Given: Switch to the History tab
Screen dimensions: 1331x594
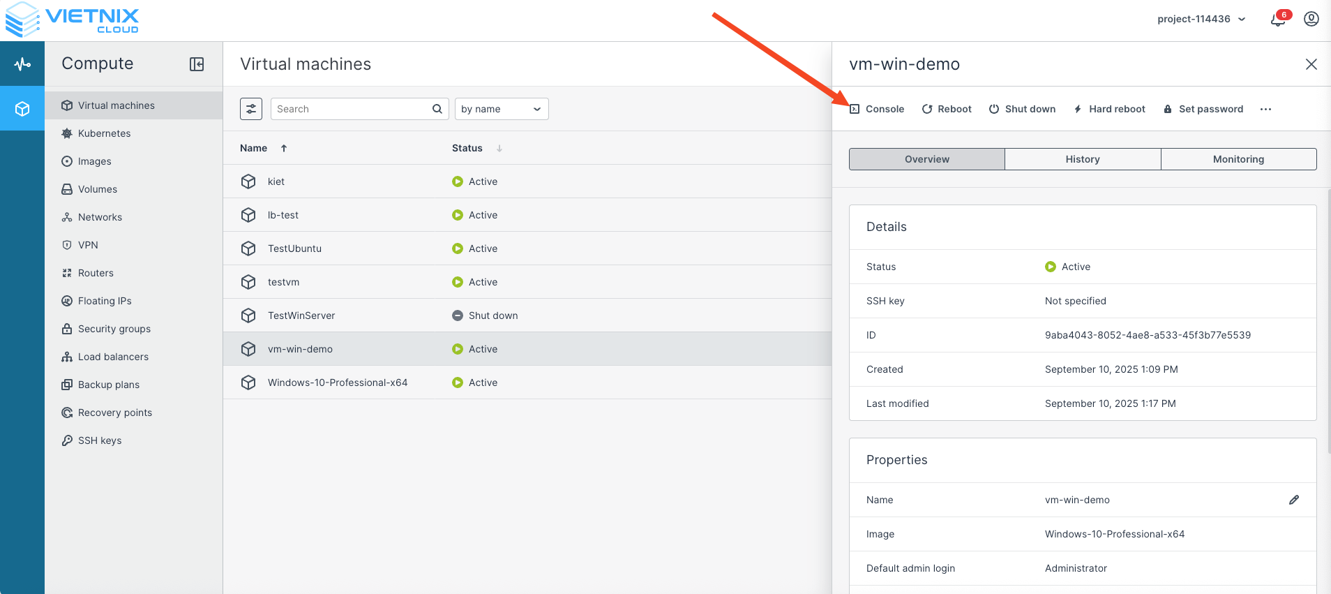Looking at the screenshot, I should pyautogui.click(x=1083, y=159).
